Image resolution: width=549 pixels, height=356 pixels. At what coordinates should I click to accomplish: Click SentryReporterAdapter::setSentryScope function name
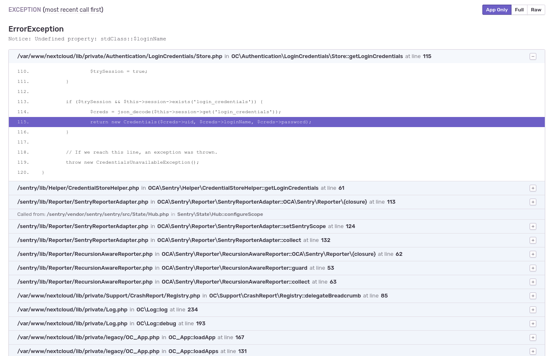click(x=242, y=226)
